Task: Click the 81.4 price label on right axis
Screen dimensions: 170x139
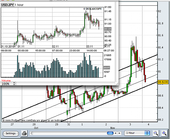Action: pos(160,48)
